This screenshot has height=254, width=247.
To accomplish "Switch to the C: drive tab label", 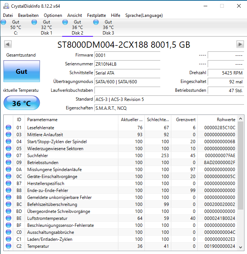I will coord(16,33).
